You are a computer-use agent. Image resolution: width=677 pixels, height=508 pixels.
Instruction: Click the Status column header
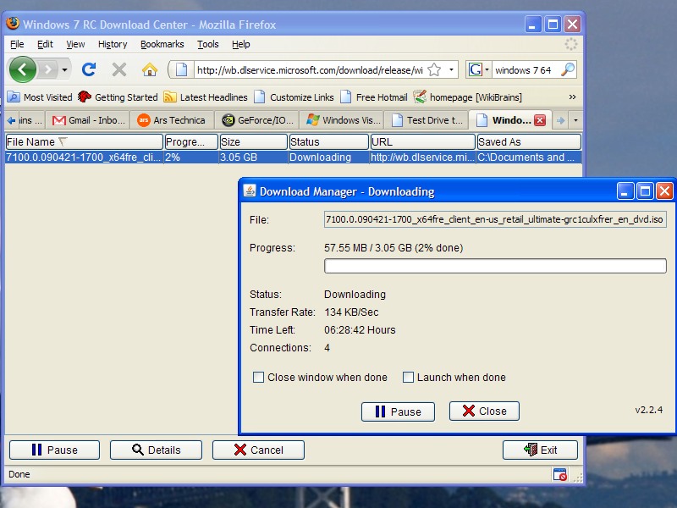pos(329,141)
